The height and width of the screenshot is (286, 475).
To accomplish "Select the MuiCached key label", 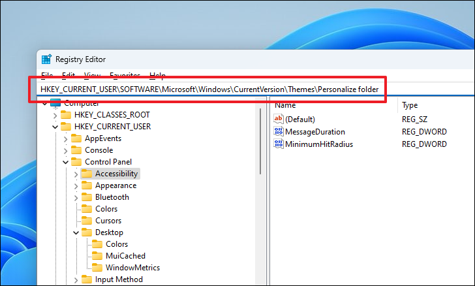I will [x=125, y=256].
